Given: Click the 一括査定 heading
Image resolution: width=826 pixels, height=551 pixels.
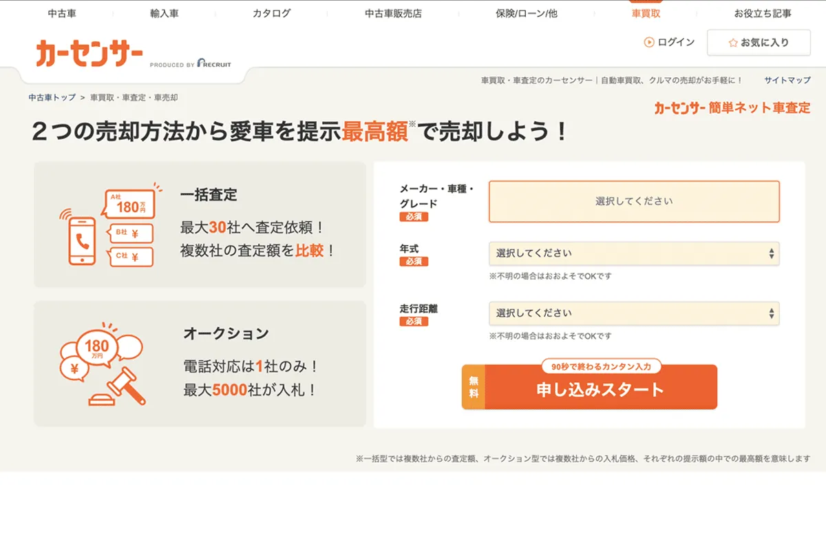Looking at the screenshot, I should pyautogui.click(x=209, y=196).
